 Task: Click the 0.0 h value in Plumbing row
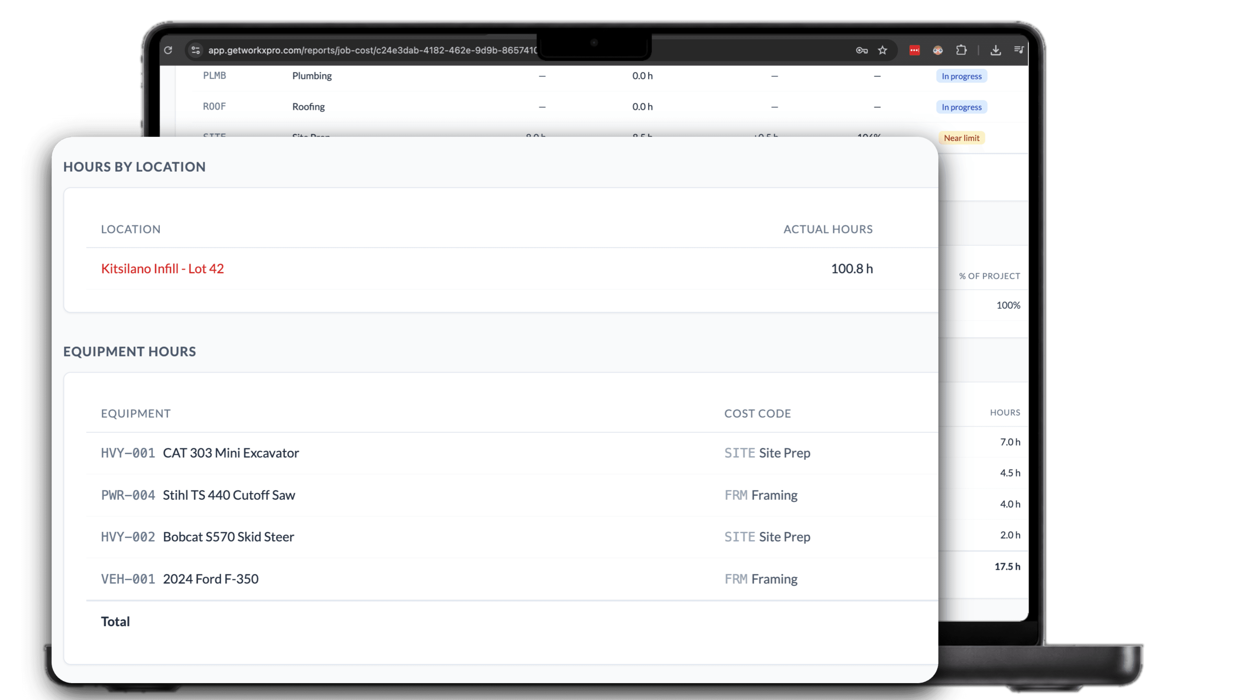[642, 76]
